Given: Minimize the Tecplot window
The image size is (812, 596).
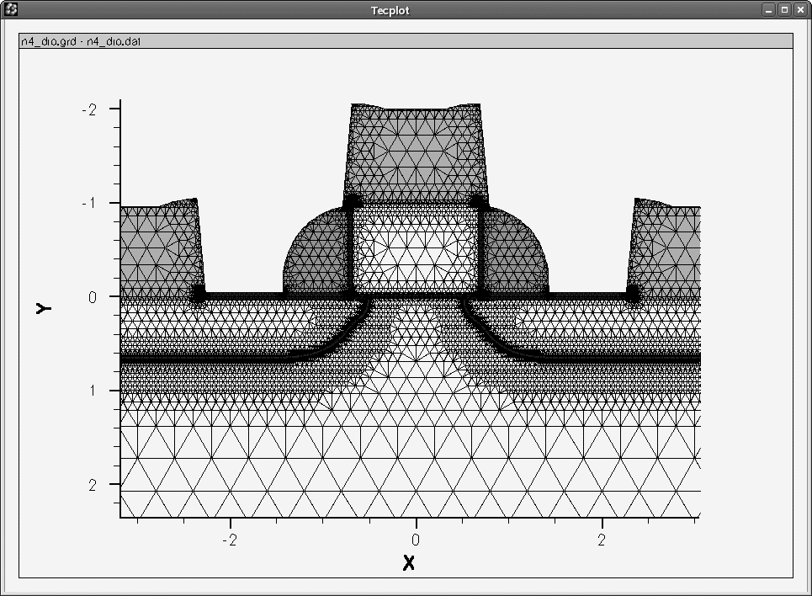Looking at the screenshot, I should pos(768,9).
